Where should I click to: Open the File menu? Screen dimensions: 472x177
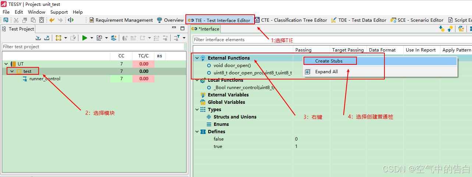coord(6,12)
